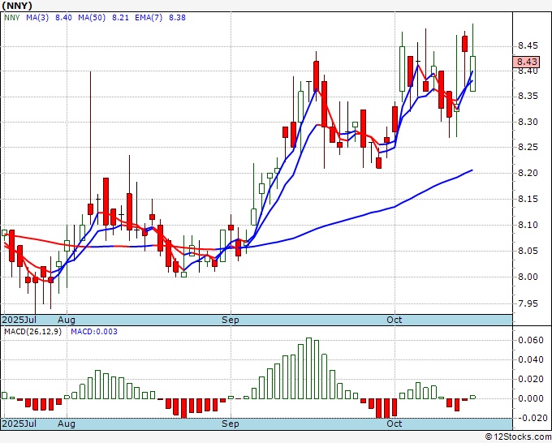Image resolution: width=552 pixels, height=443 pixels.
Task: Click the ©12Stocks.com link
Action: pyautogui.click(x=518, y=437)
